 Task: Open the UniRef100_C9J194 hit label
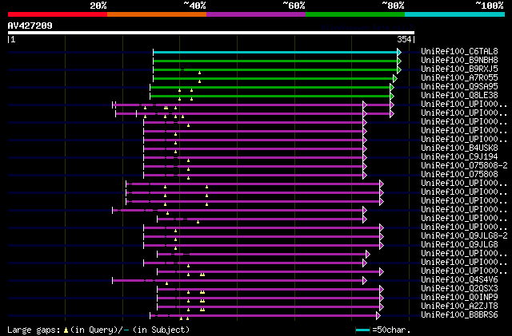tap(459, 156)
